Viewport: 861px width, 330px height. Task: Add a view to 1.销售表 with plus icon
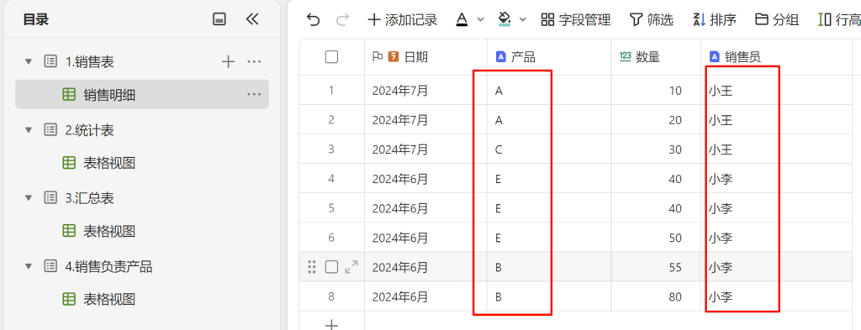[228, 62]
